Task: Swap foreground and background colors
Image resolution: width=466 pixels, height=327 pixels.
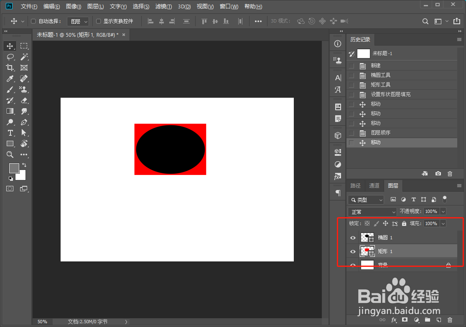Action: (24, 165)
